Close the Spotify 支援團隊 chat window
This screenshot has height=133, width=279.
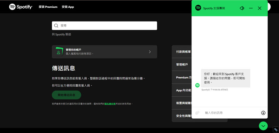tap(259, 8)
